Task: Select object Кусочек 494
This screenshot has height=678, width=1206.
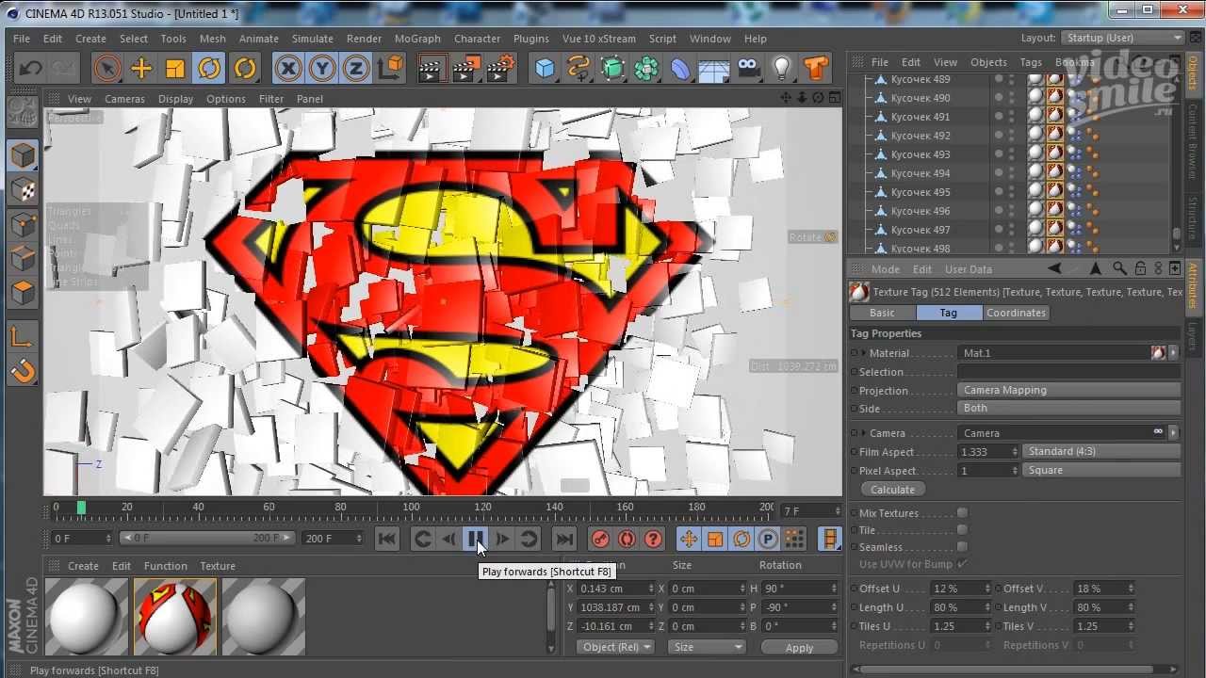Action: point(921,173)
